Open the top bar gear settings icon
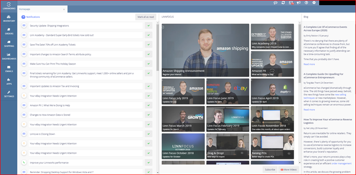This screenshot has height=175, width=356. pos(314,3)
